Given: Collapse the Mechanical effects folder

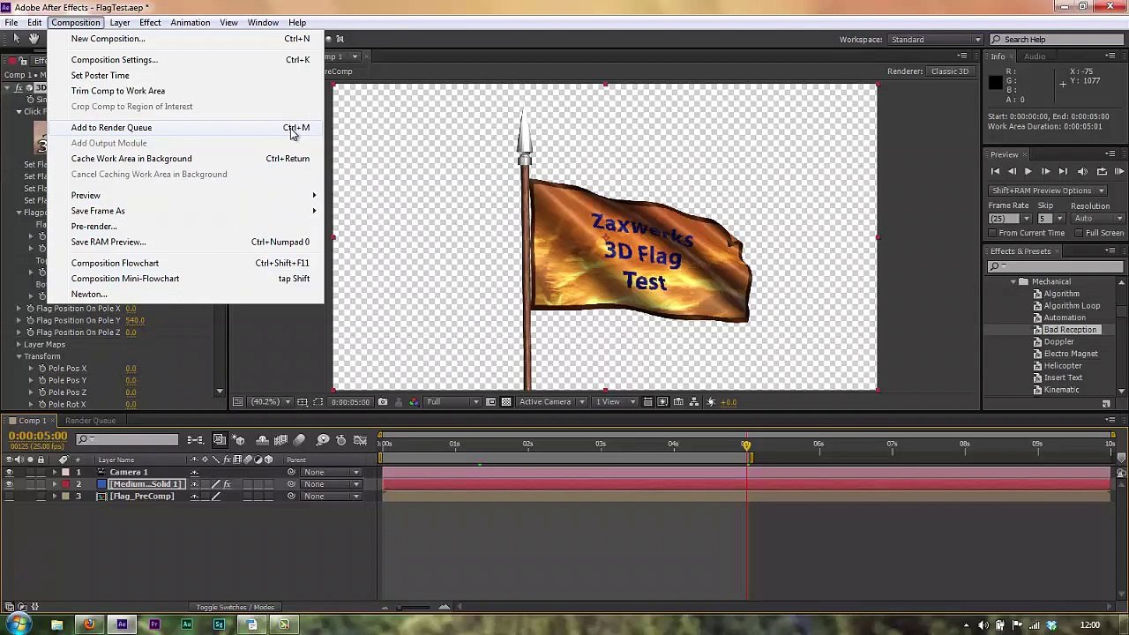Looking at the screenshot, I should click(1013, 282).
